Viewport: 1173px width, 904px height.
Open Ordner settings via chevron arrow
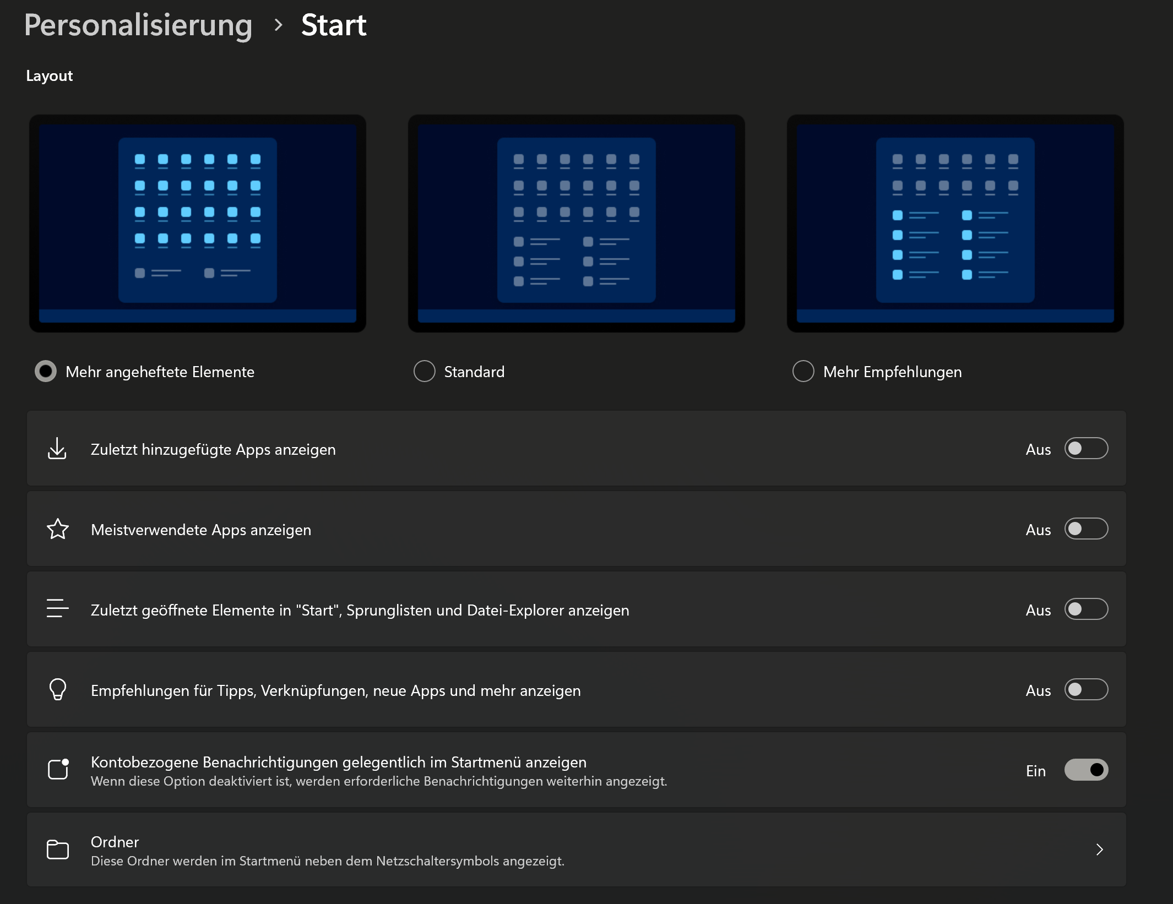tap(1099, 849)
